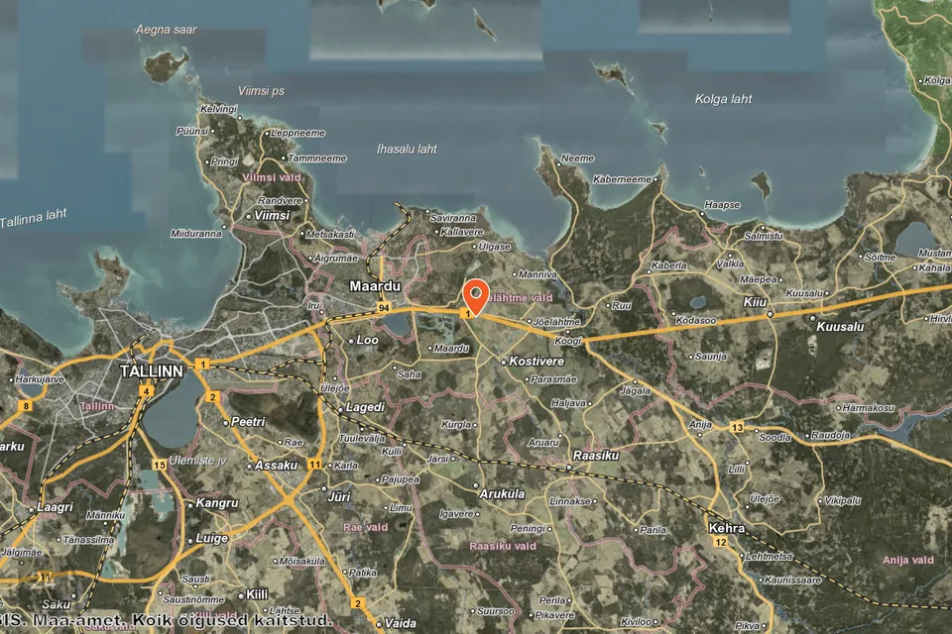
Task: Click the Aruküla town label
Action: click(x=502, y=494)
